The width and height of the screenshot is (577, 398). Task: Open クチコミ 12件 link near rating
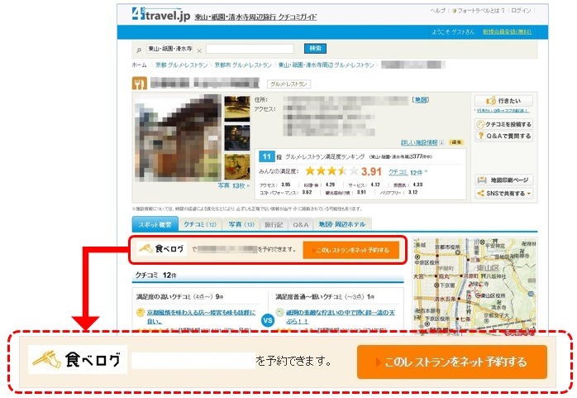coord(408,172)
